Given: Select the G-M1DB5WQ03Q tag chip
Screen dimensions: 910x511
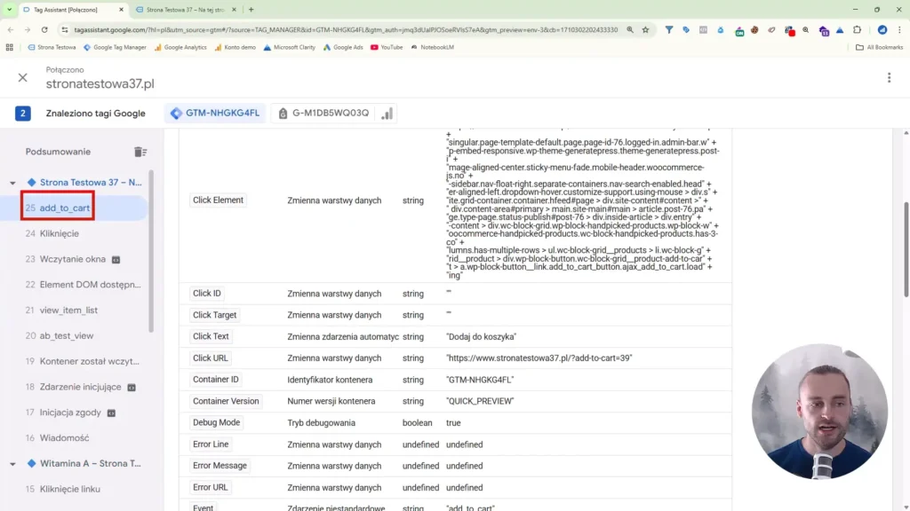Looking at the screenshot, I should (323, 113).
